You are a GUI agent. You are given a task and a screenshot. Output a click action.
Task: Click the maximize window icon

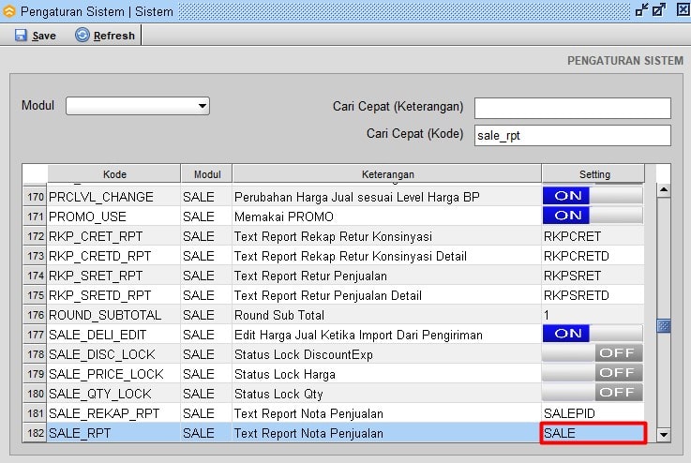659,10
